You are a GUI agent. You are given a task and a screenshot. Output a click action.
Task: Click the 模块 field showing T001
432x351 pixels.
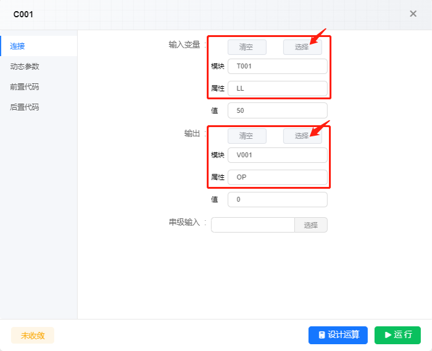tap(278, 66)
